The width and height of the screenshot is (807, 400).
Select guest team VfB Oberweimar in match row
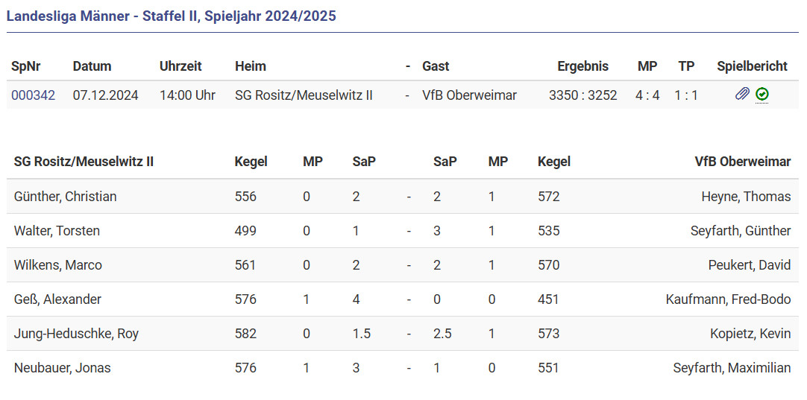(x=469, y=95)
